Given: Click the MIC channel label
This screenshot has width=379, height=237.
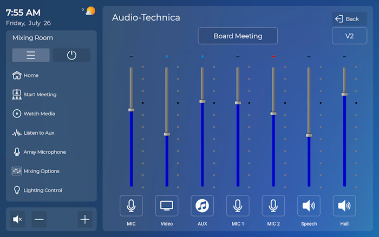Looking at the screenshot, I should click(x=131, y=223).
